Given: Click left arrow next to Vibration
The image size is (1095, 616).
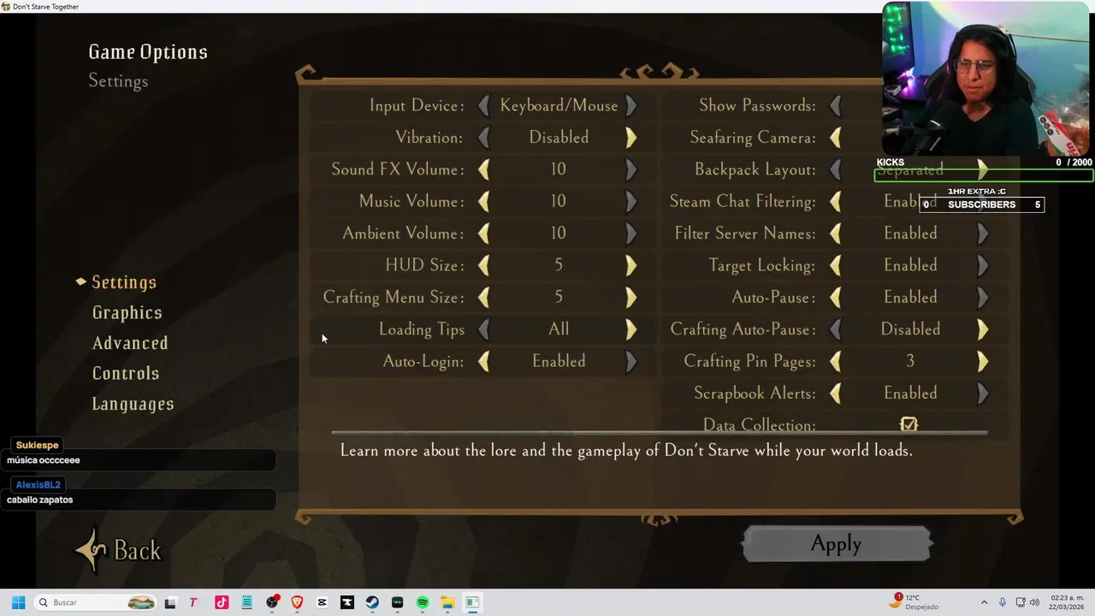Looking at the screenshot, I should tap(484, 138).
